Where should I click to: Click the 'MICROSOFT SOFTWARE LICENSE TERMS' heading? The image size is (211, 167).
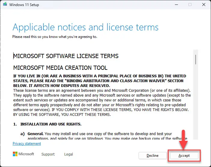pyautogui.click(x=66, y=56)
